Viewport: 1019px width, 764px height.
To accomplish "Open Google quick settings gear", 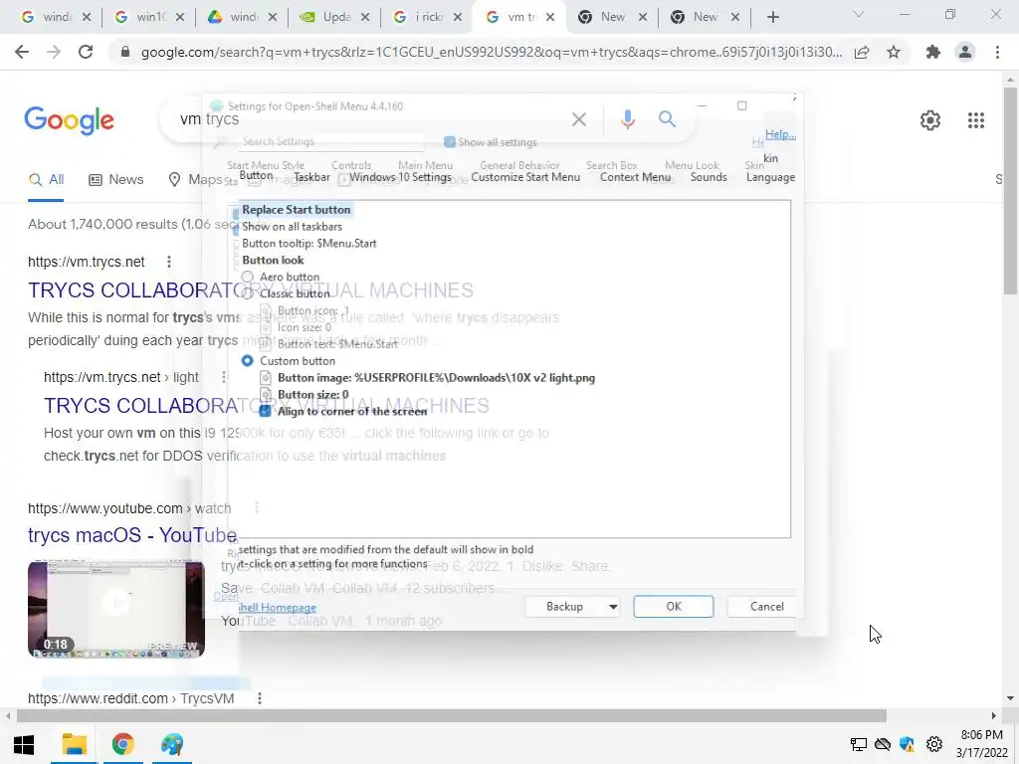I will coord(930,120).
